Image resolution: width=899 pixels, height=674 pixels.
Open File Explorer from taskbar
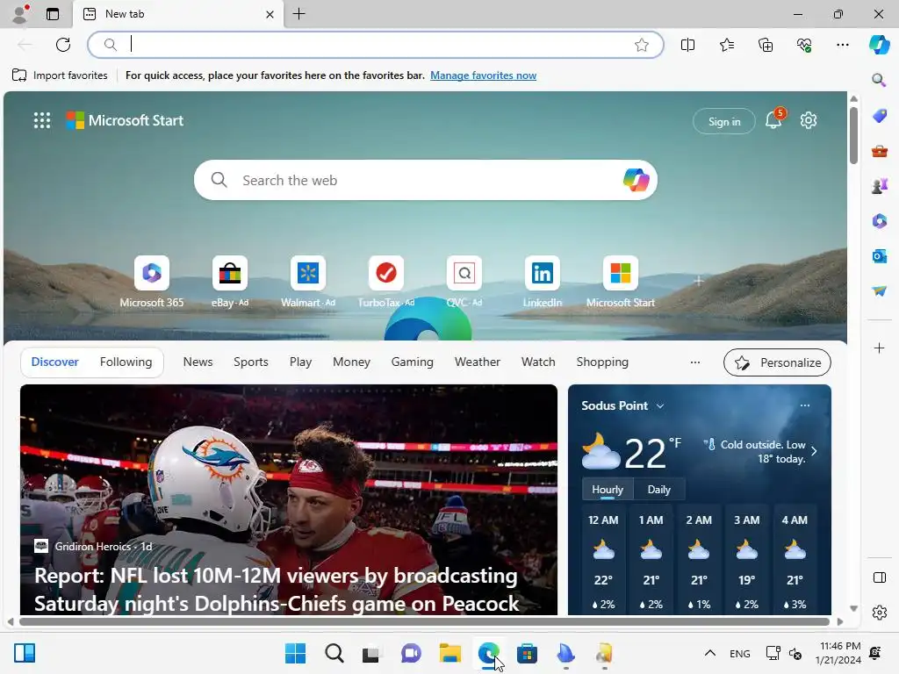tap(450, 653)
